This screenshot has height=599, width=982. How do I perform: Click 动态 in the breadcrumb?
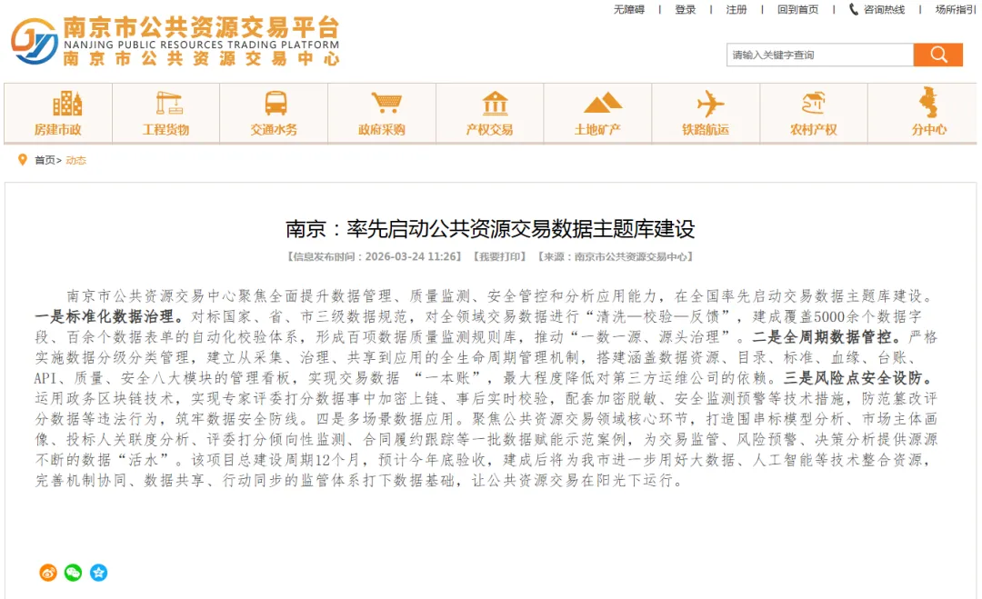pos(75,160)
